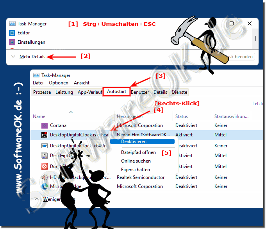Screen dimensions: 266x229
Task: Click the Don't Sleep red icon
Action: pos(45,166)
